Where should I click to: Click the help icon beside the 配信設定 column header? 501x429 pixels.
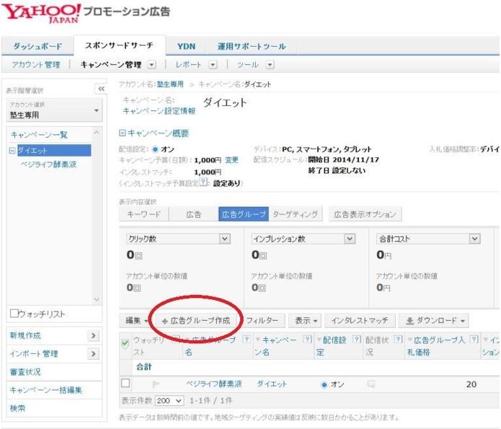358,339
